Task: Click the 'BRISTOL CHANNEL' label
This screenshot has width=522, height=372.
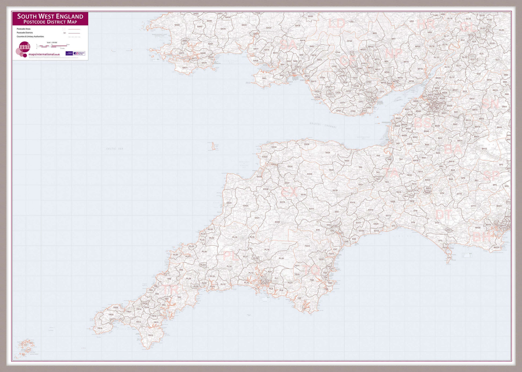Action: pyautogui.click(x=323, y=125)
